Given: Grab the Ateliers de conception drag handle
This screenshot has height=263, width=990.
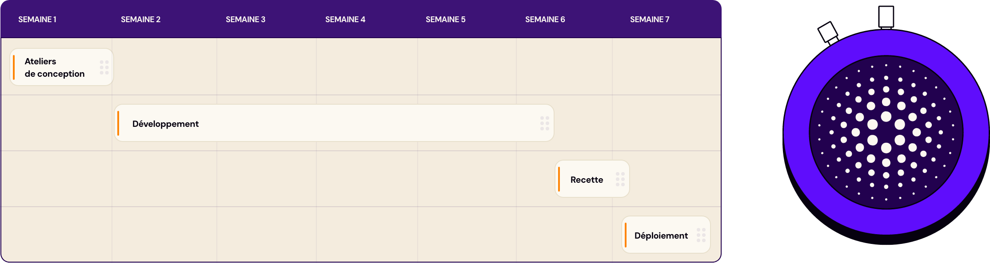Looking at the screenshot, I should [104, 67].
